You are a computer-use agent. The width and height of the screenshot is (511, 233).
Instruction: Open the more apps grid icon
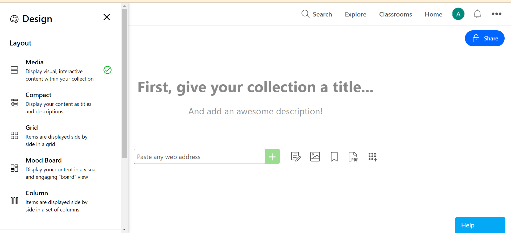(x=373, y=157)
